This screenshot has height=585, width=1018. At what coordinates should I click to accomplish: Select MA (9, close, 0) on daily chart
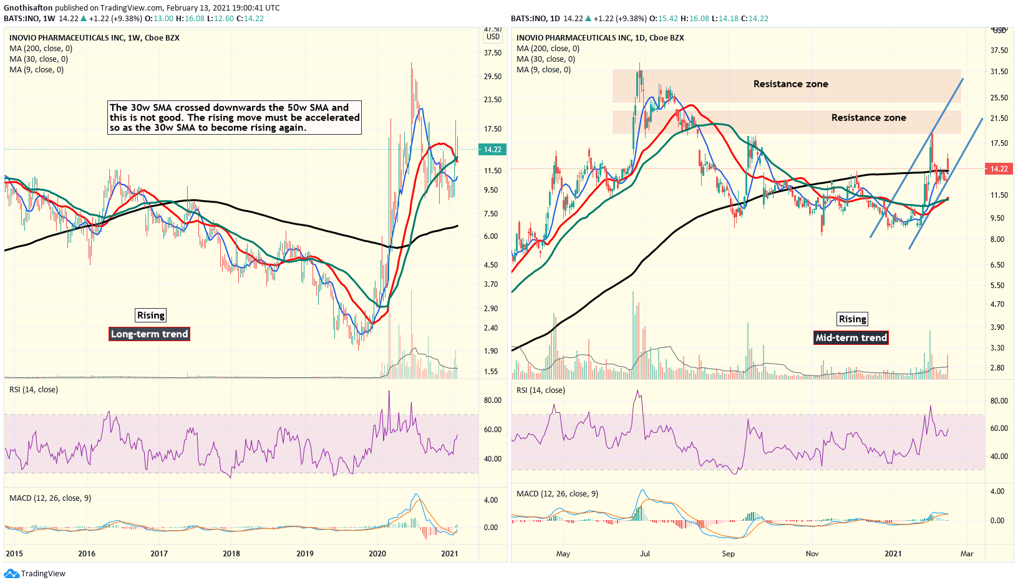[543, 70]
